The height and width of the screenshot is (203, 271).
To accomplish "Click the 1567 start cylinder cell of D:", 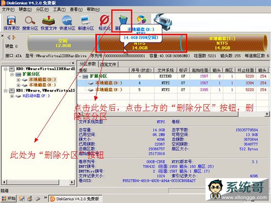I will tap(200, 83).
